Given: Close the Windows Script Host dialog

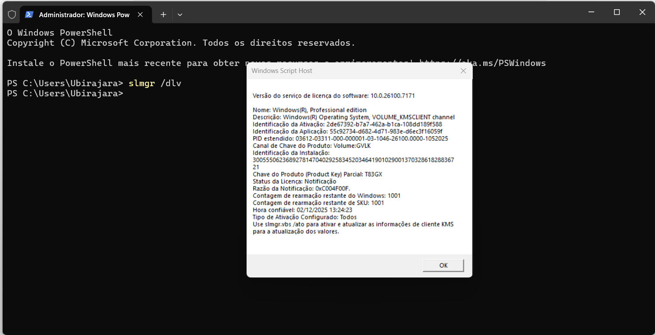Looking at the screenshot, I should [463, 71].
